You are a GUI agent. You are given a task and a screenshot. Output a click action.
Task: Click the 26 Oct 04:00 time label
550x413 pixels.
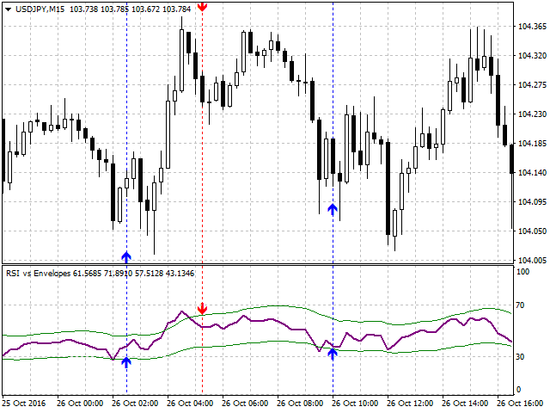(x=190, y=404)
